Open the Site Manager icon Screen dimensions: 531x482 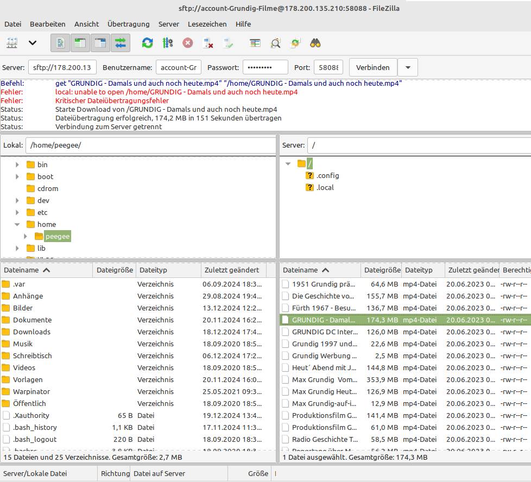click(x=12, y=43)
